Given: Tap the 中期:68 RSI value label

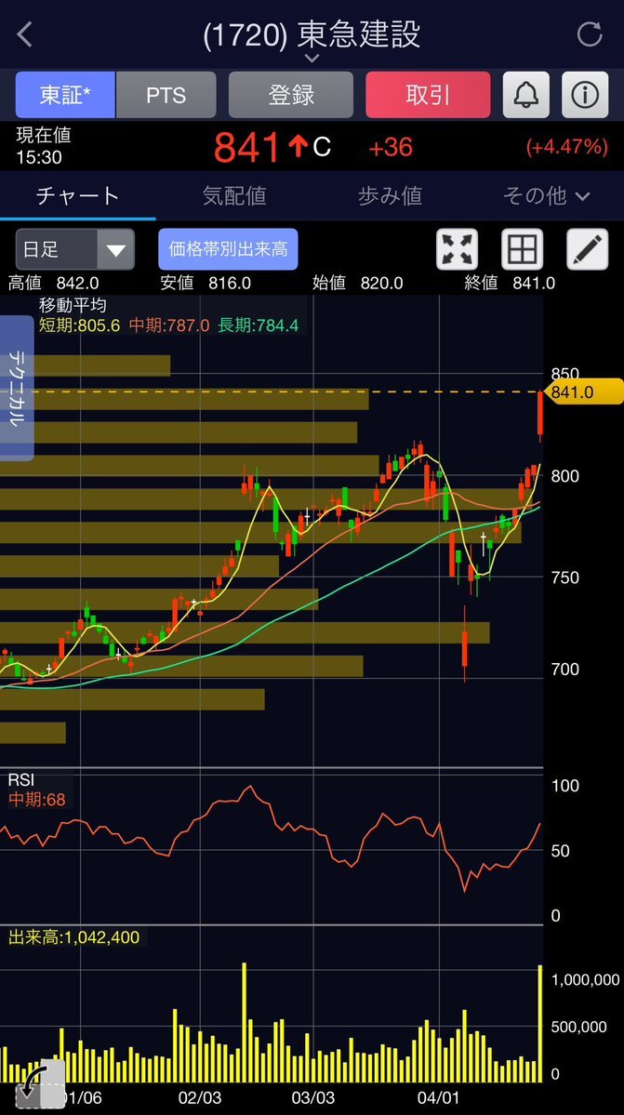Looking at the screenshot, I should 37,799.
